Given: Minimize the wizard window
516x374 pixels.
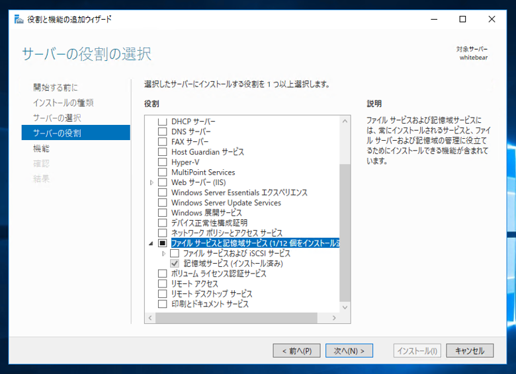Looking at the screenshot, I should [x=434, y=19].
